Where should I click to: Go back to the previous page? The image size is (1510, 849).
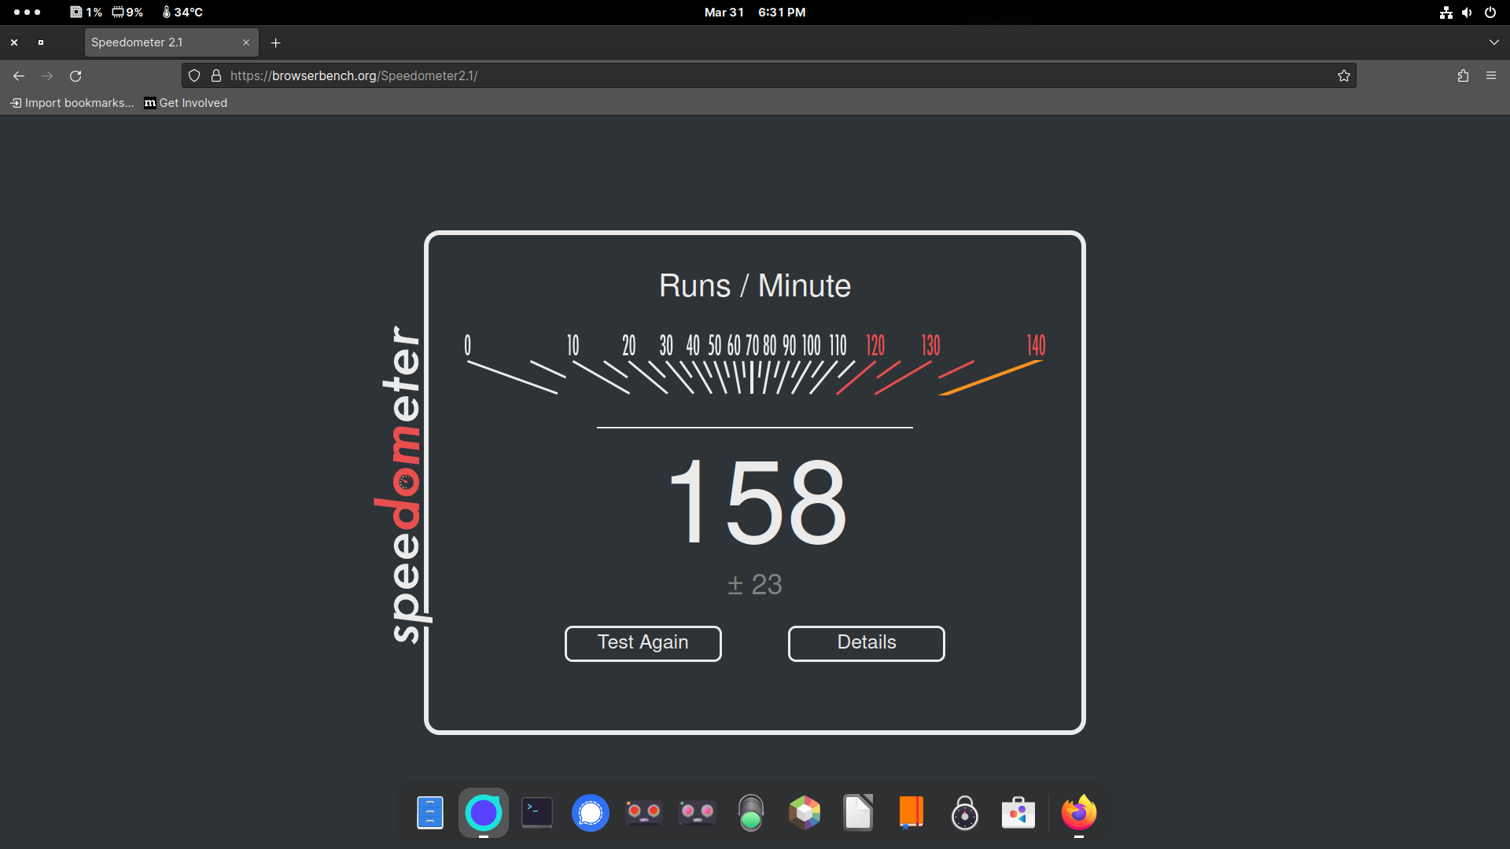pos(19,75)
